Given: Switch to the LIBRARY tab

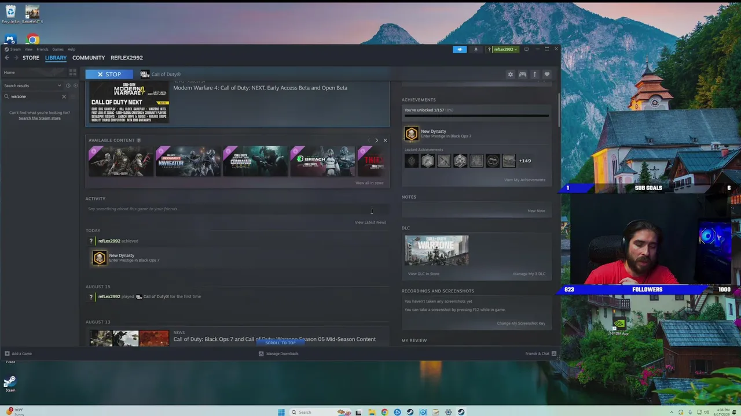Looking at the screenshot, I should point(56,58).
